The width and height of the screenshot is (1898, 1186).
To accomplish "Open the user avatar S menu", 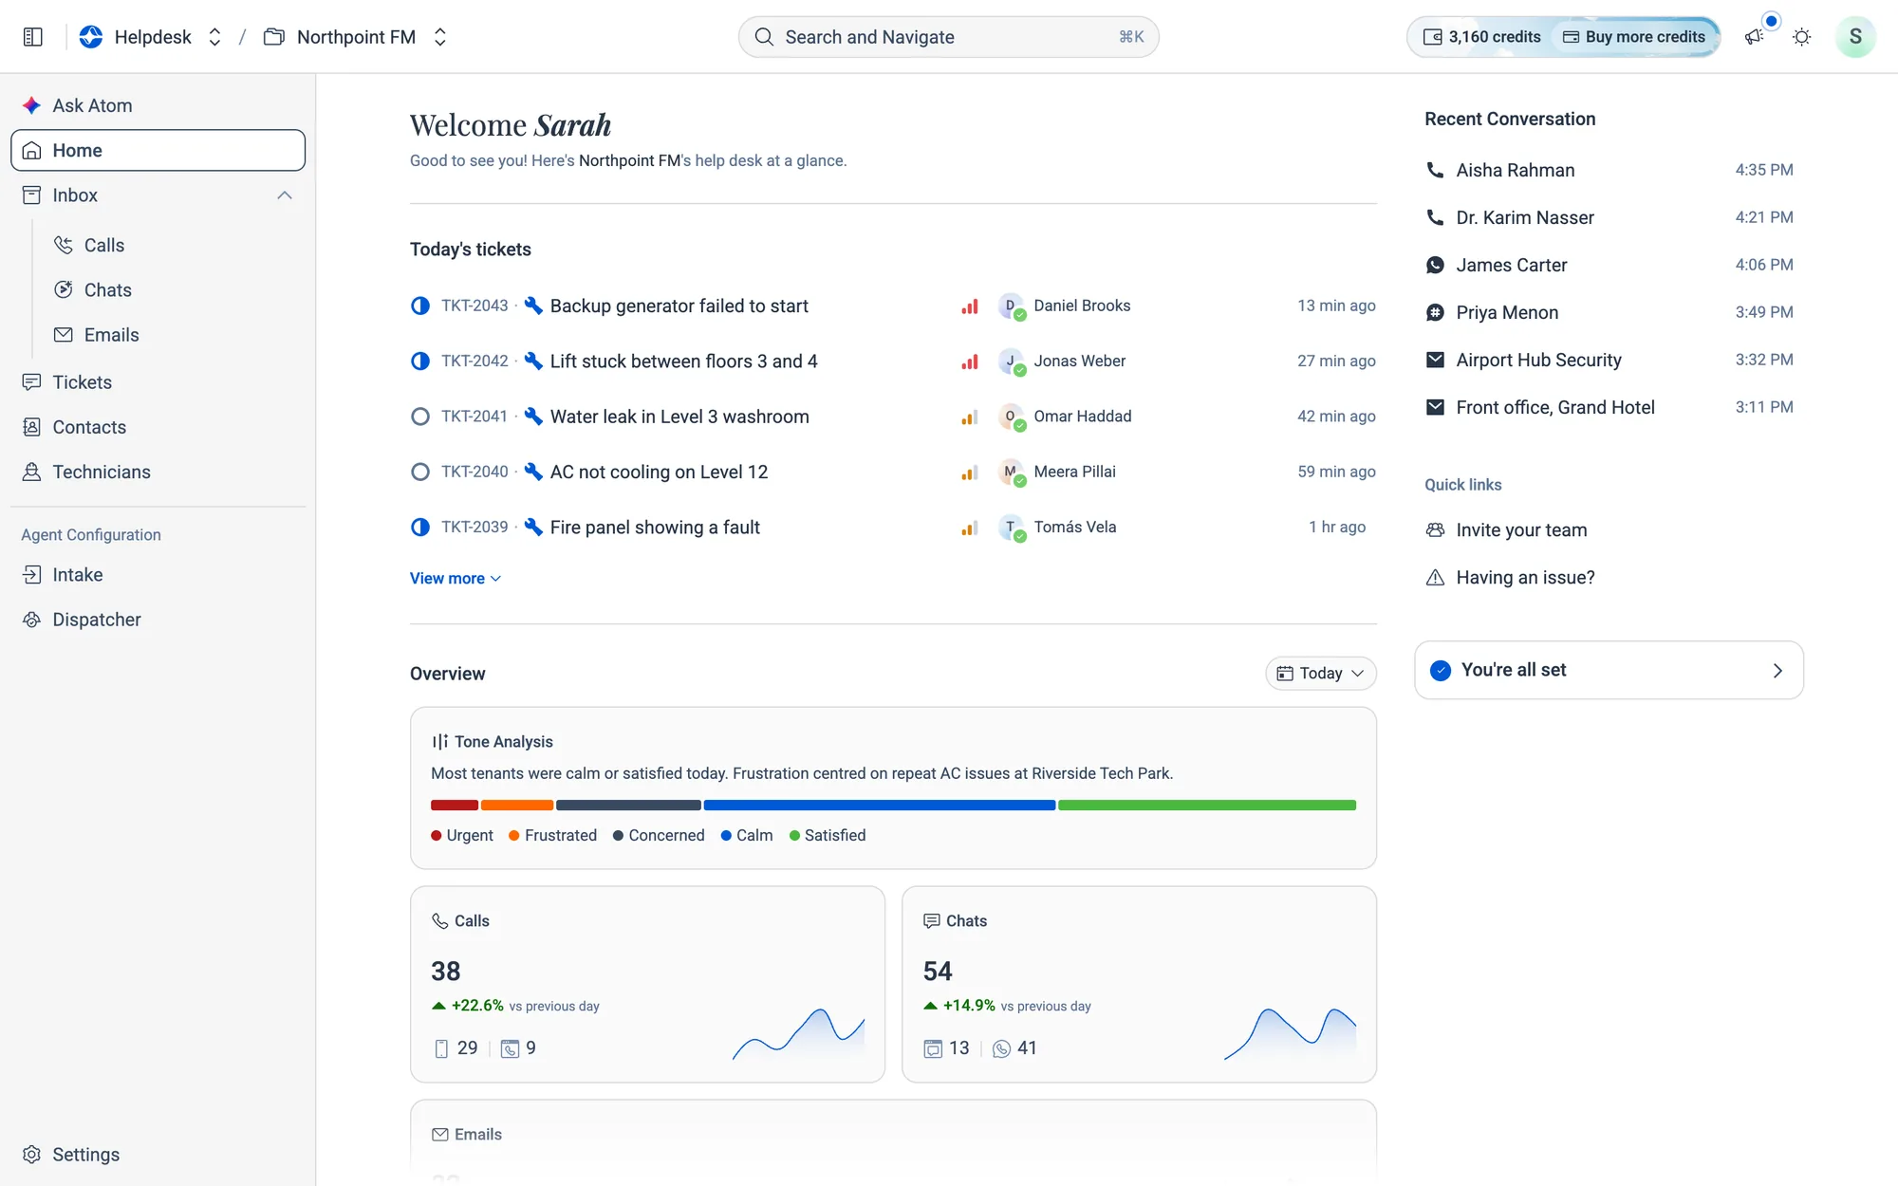I will (x=1855, y=37).
